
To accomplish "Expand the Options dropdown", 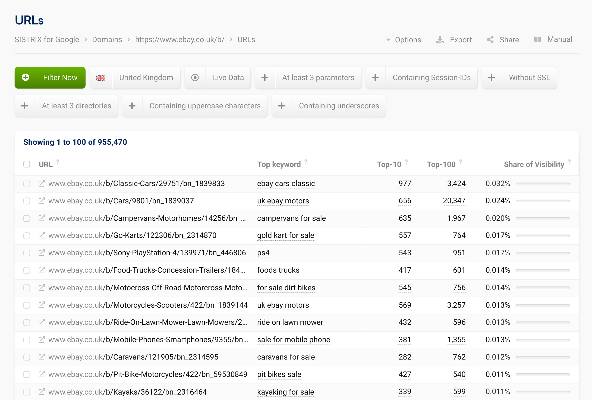I will coord(404,40).
